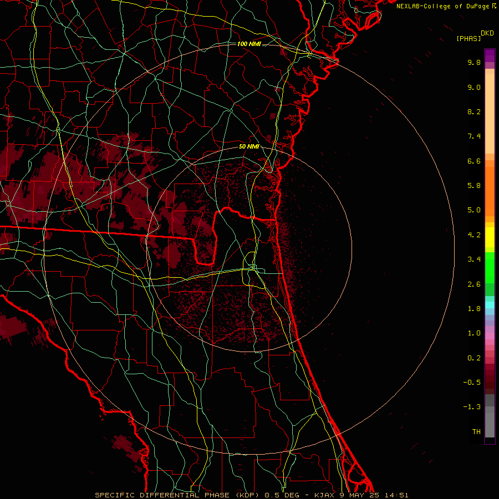The image size is (499, 499).
Task: Click the cyan segment of the color bar
Action: point(490,305)
